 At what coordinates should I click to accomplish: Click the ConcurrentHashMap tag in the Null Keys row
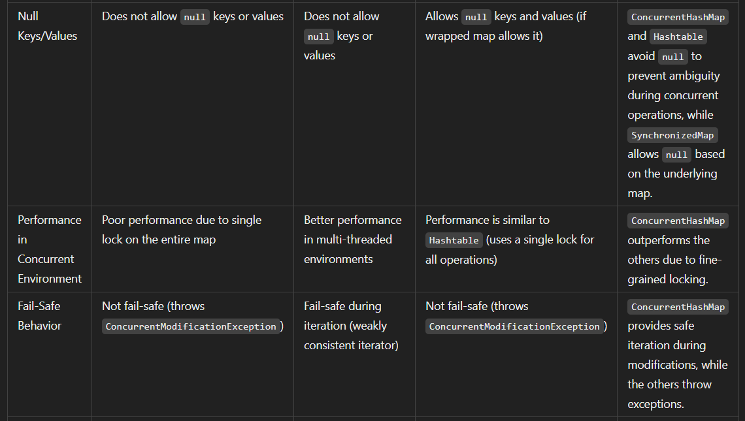tap(678, 17)
